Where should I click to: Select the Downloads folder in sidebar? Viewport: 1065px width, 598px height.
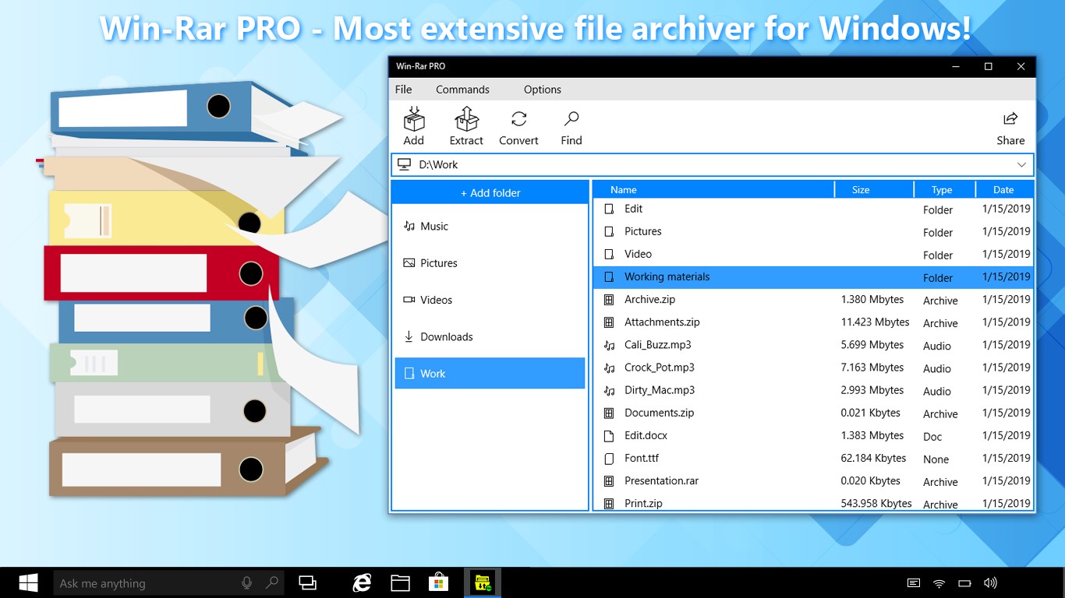pyautogui.click(x=490, y=336)
